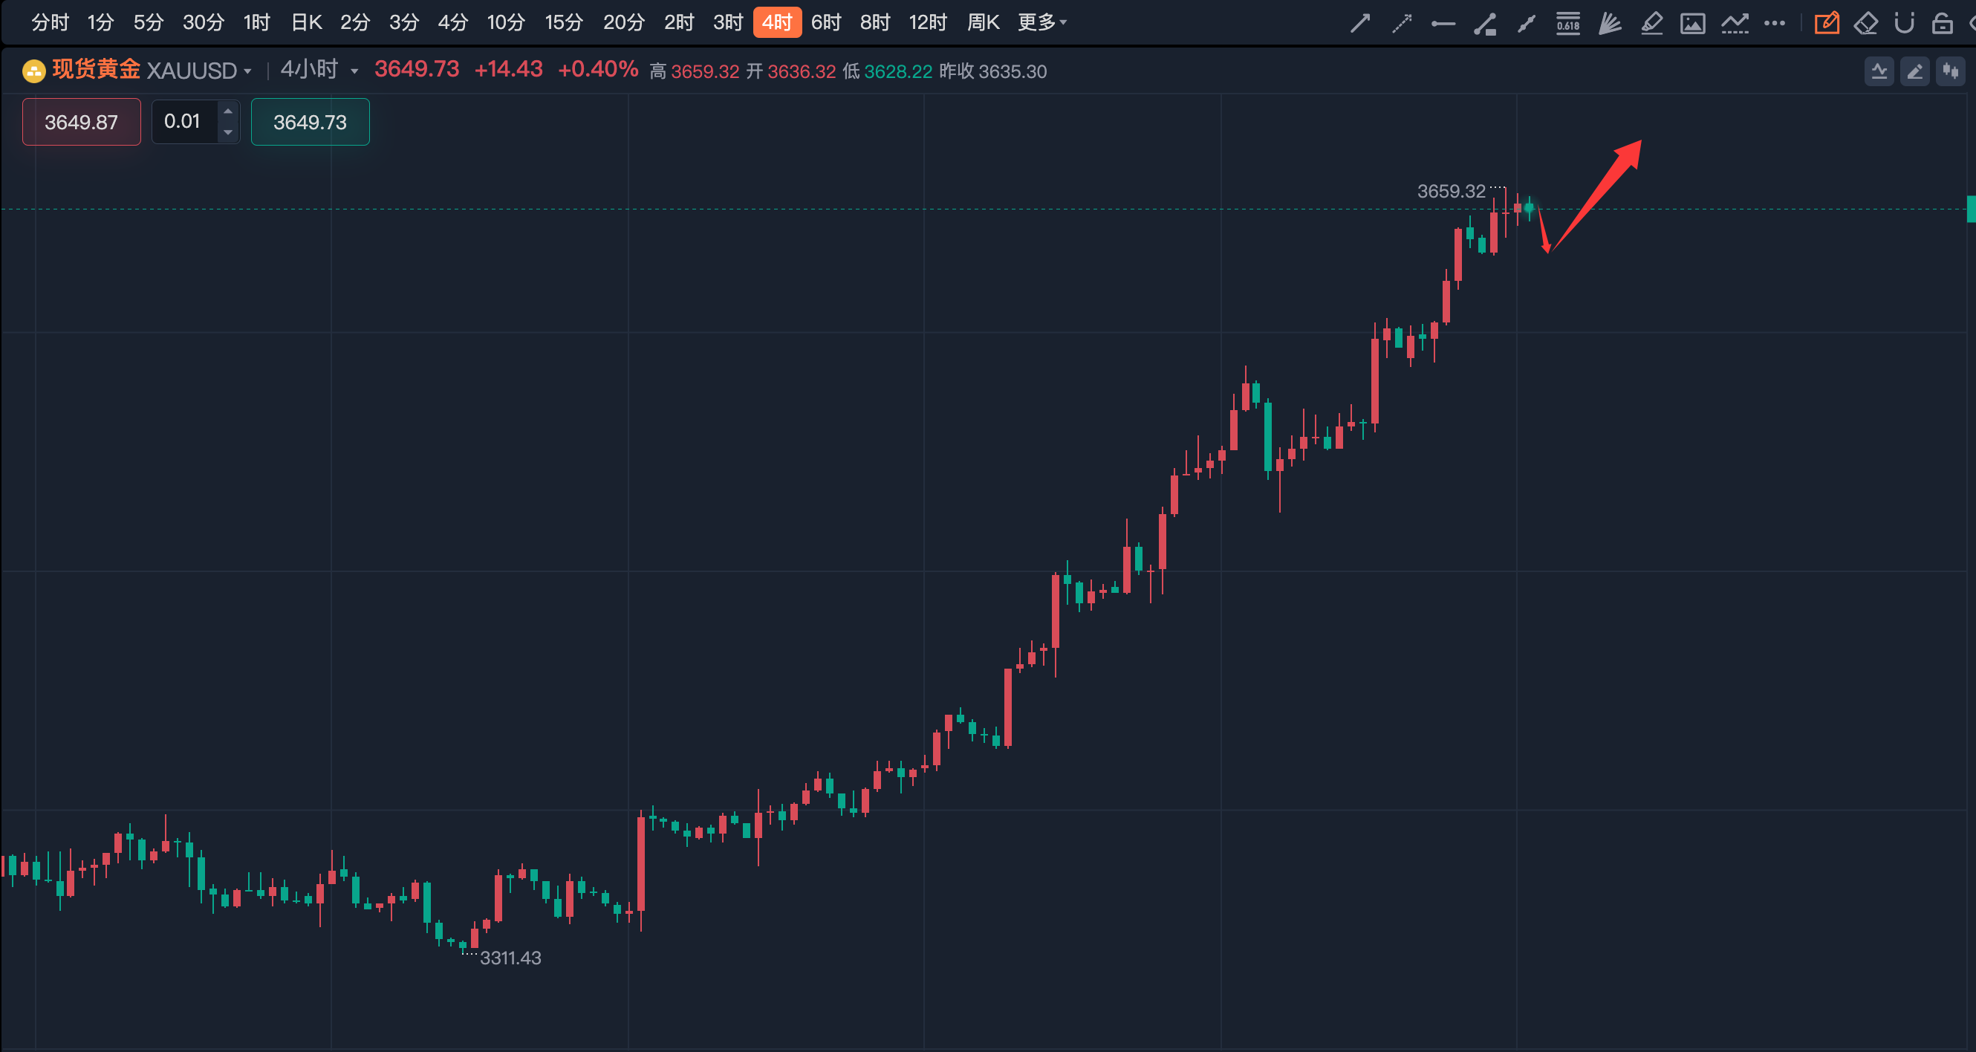Select the solid arrow line drawing tool
This screenshot has height=1052, width=1976.
coord(1359,24)
